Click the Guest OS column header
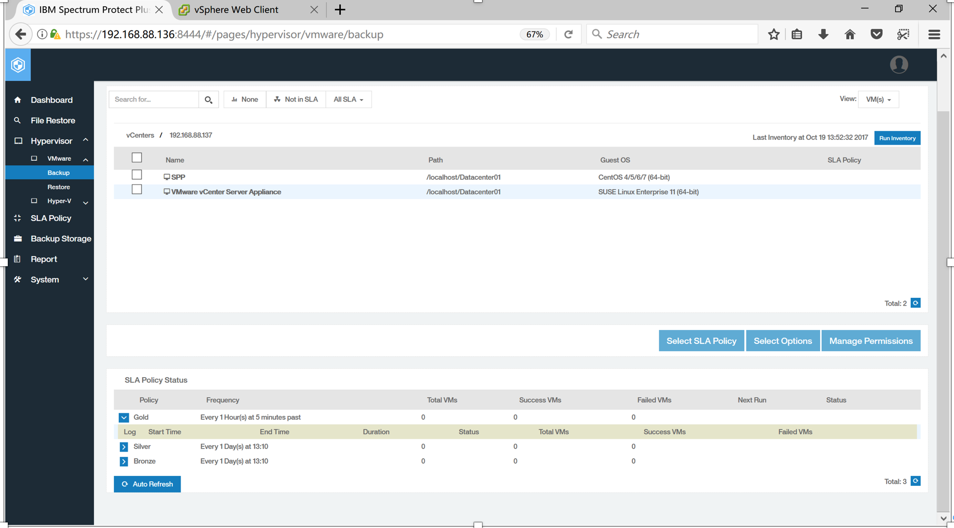The image size is (954, 528). 615,160
